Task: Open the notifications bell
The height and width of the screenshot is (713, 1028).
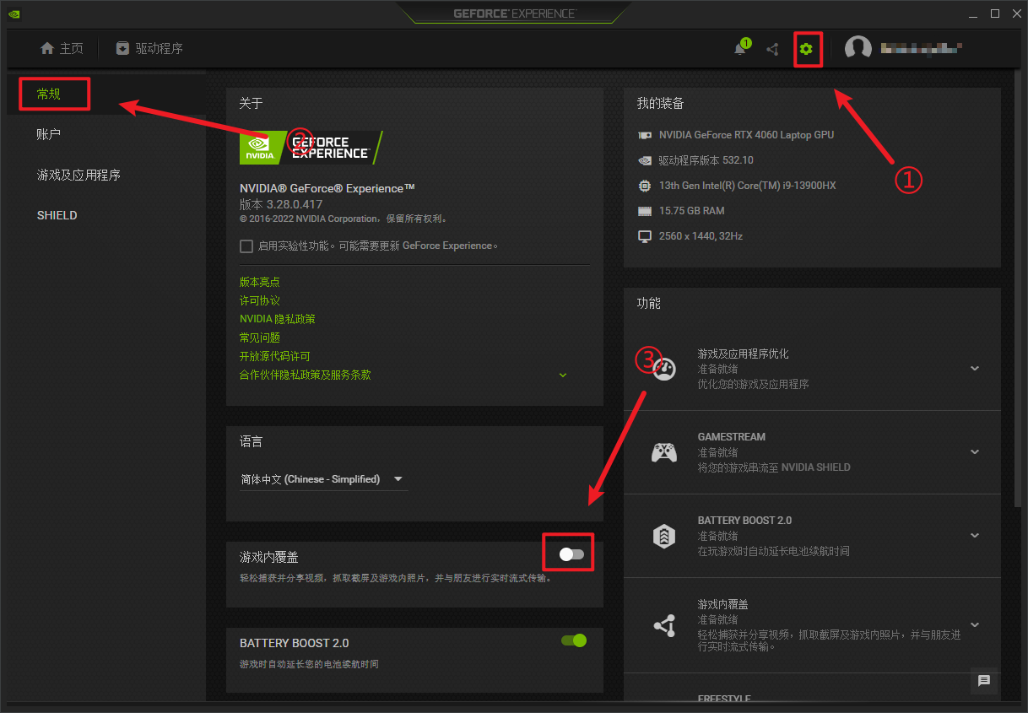Action: [740, 48]
